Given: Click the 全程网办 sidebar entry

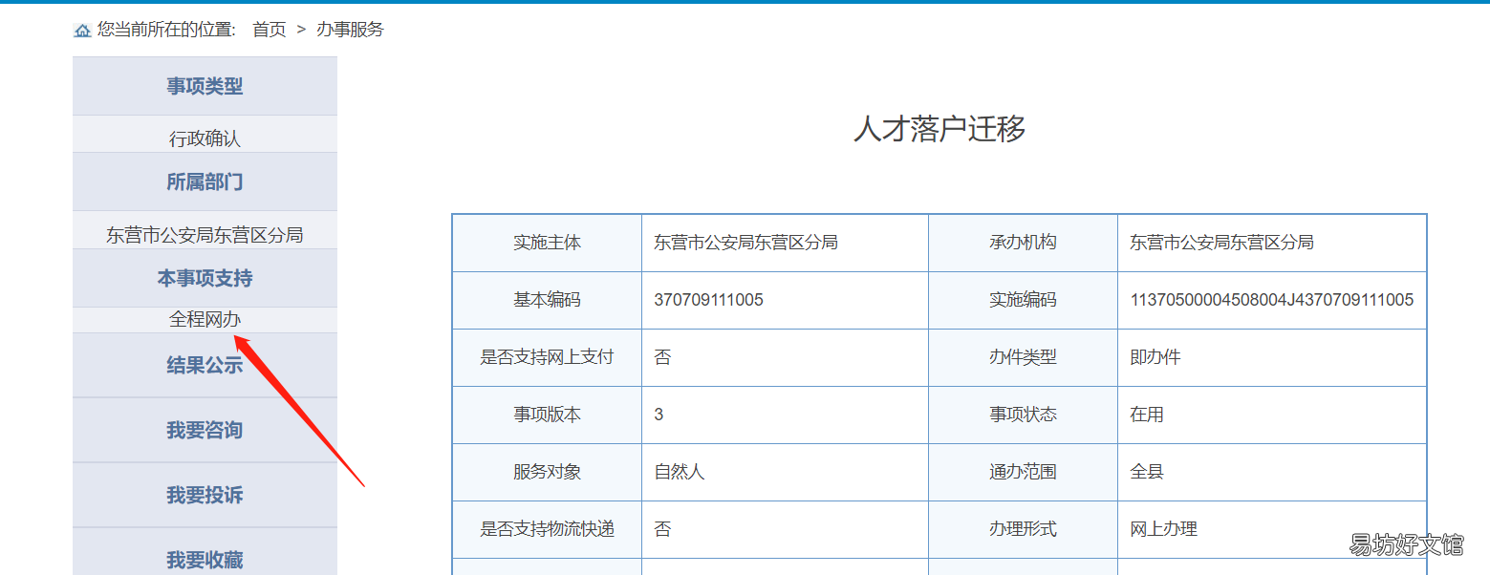Looking at the screenshot, I should [x=205, y=319].
